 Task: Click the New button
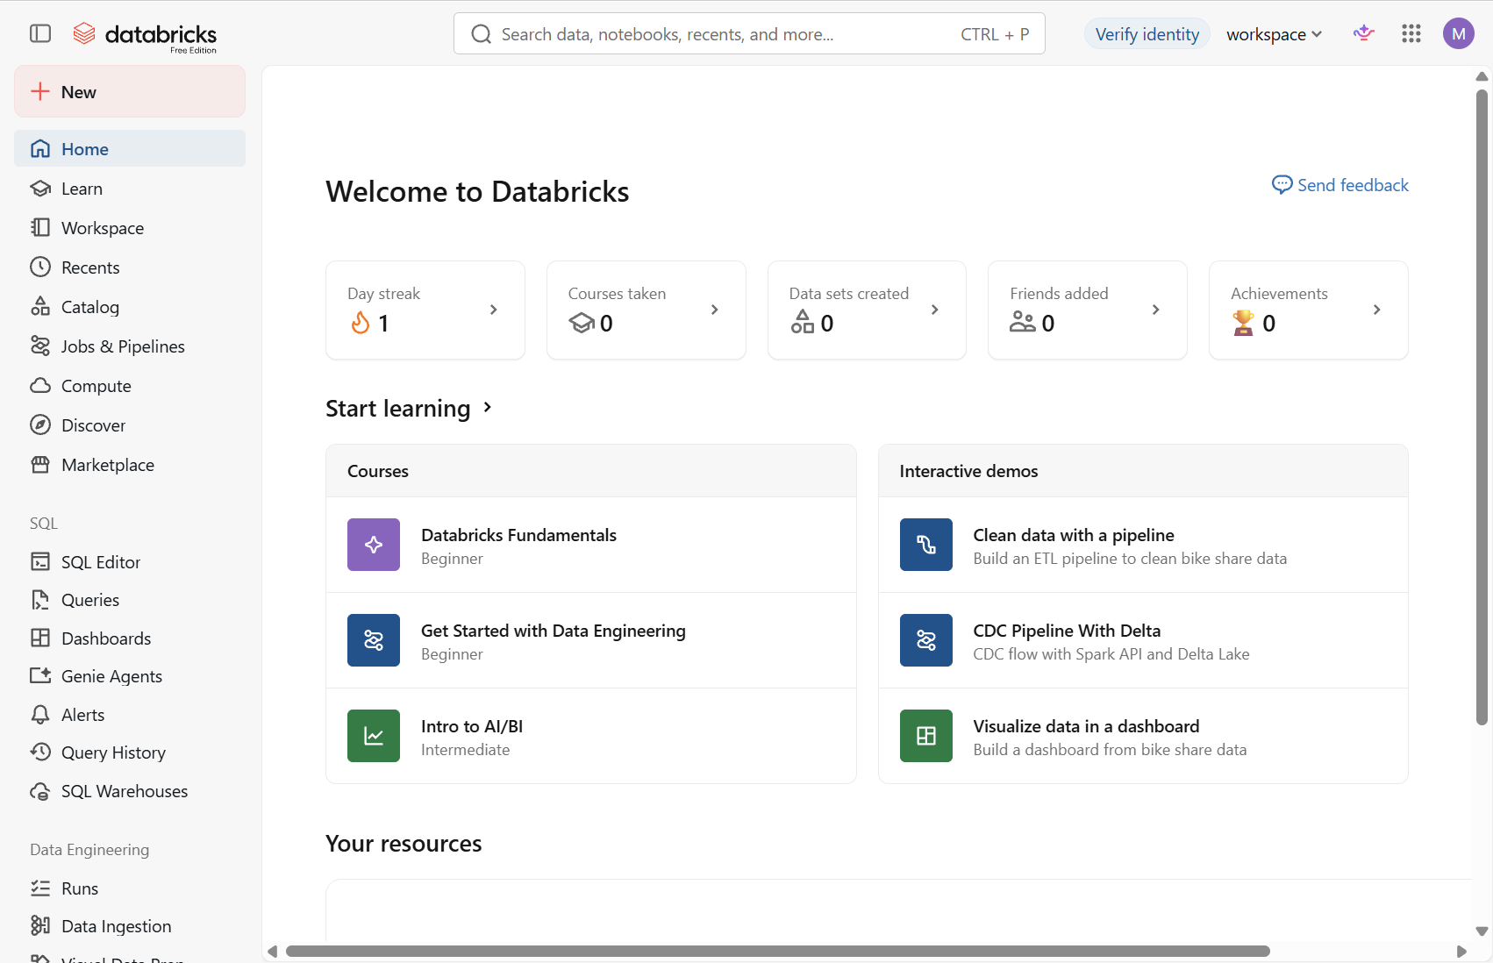130,91
